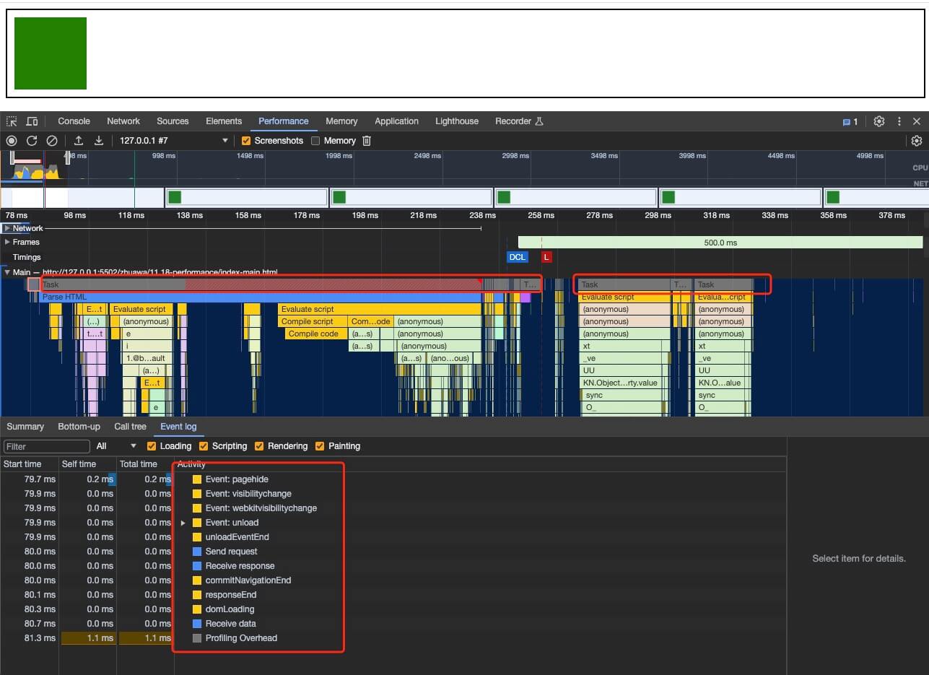Click the save profile download icon
The height and width of the screenshot is (675, 929).
pyautogui.click(x=99, y=141)
